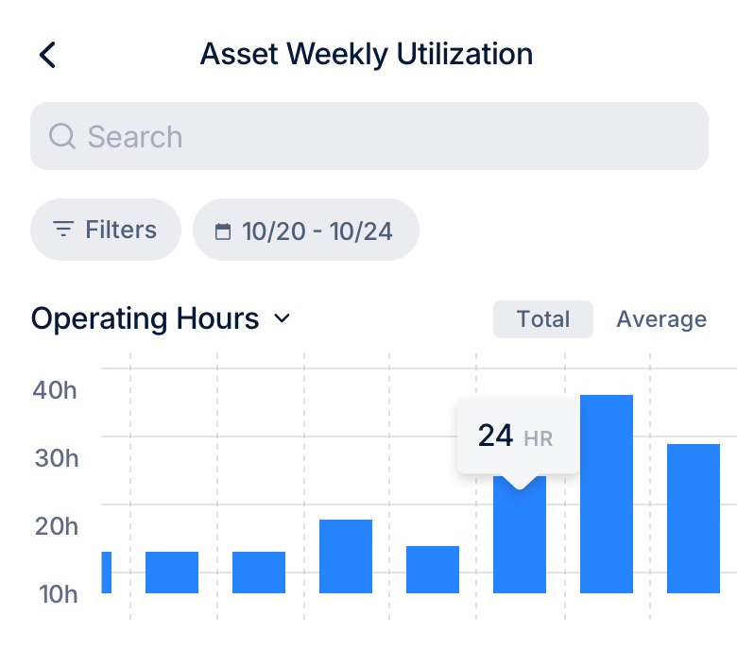
Task: Tap the back arrow icon
Action: pos(47,55)
